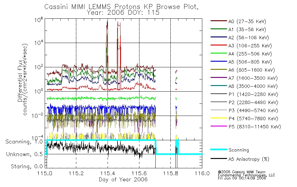
Task: Click the A6 (805-1600 KeV) legend label
Action: pos(251,70)
